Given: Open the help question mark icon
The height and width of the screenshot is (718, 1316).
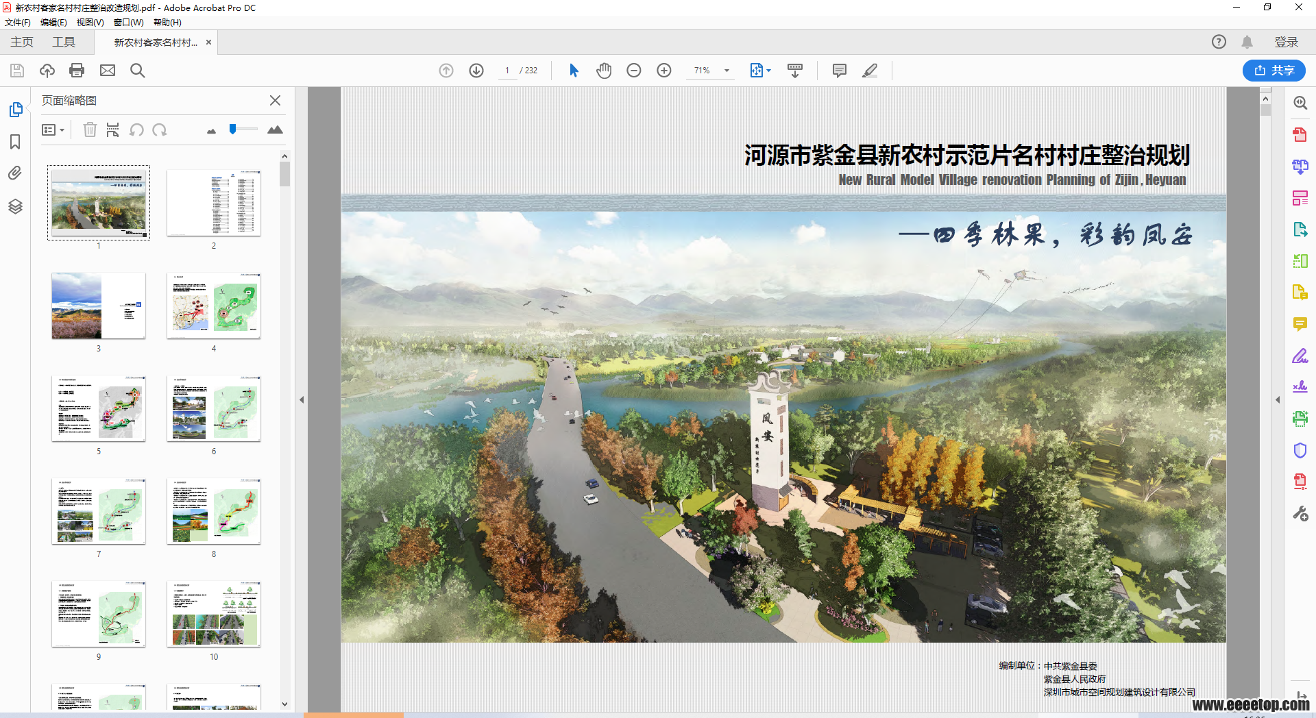Looking at the screenshot, I should (x=1219, y=42).
